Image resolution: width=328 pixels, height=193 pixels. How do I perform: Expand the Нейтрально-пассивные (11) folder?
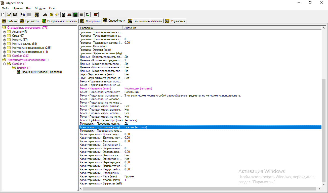(4, 52)
